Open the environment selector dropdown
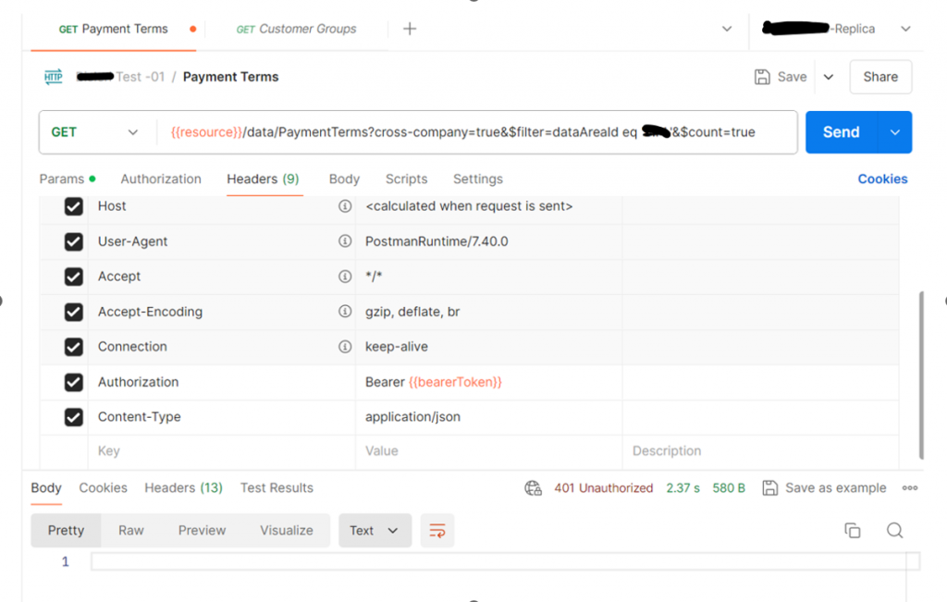Viewport: 947px width, 602px height. coord(904,29)
